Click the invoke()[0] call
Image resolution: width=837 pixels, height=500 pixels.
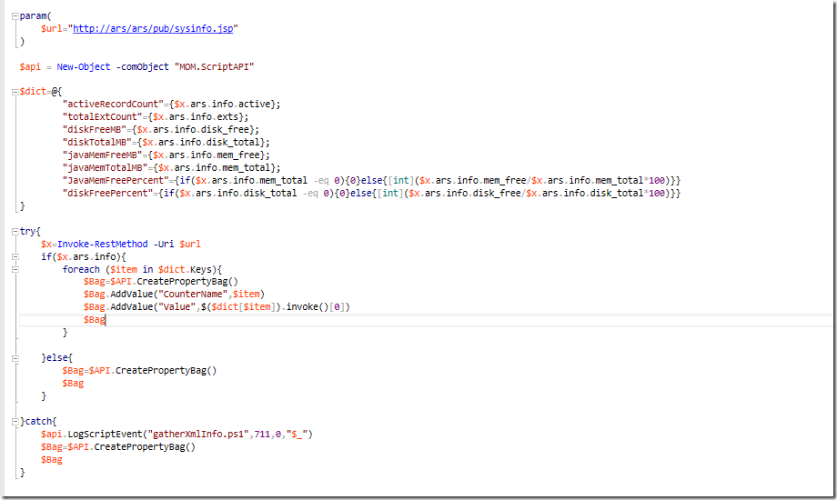point(316,307)
